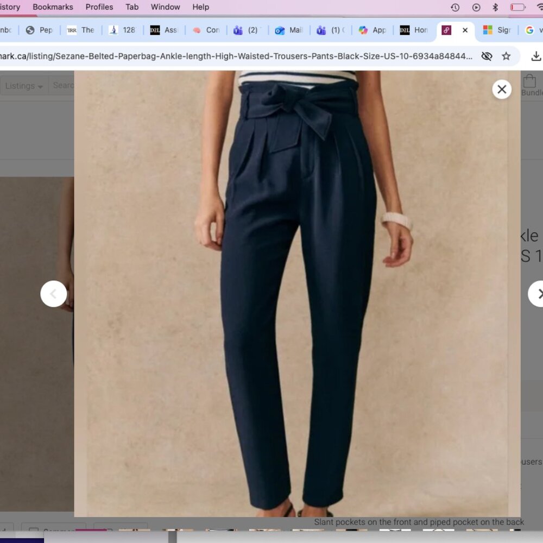Switch to the Copilot App tab
The height and width of the screenshot is (543, 543).
click(372, 30)
